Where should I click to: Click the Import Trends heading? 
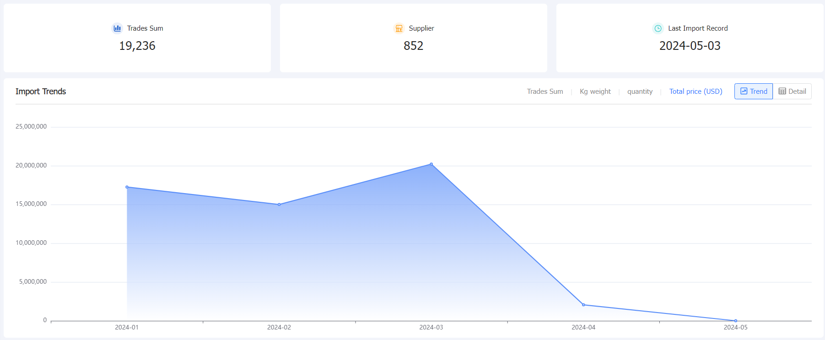(41, 92)
